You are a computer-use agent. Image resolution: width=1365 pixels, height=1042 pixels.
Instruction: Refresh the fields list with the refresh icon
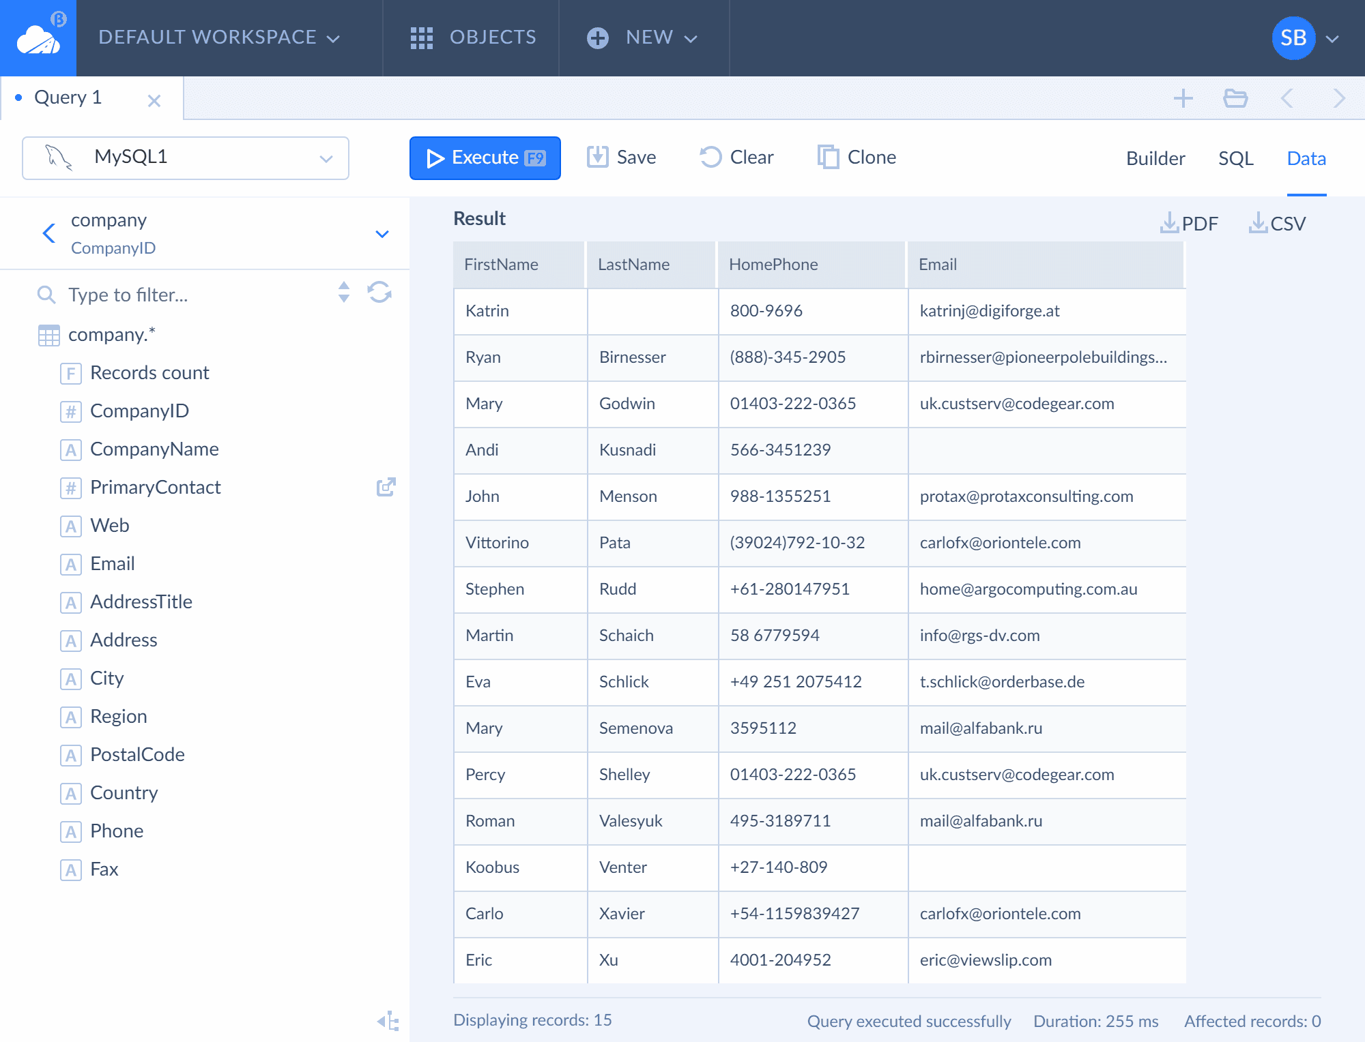379,293
